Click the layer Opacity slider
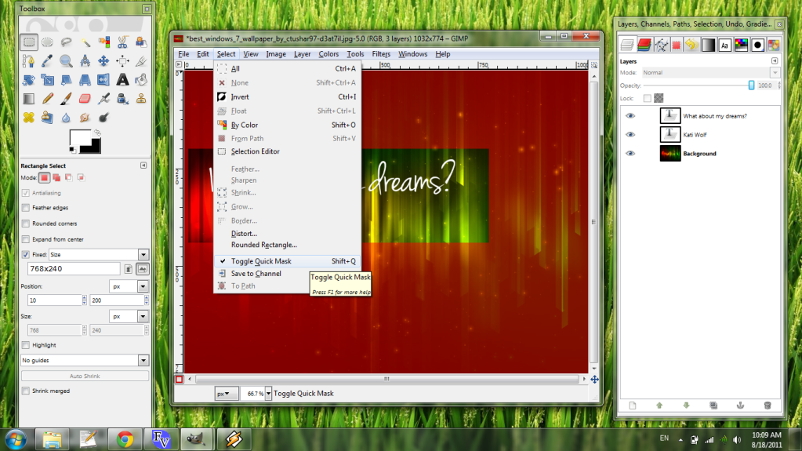Image resolution: width=802 pixels, height=451 pixels. click(699, 85)
